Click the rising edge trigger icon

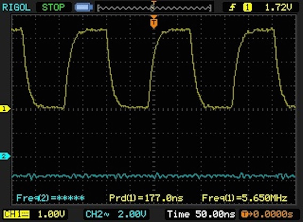[232, 7]
